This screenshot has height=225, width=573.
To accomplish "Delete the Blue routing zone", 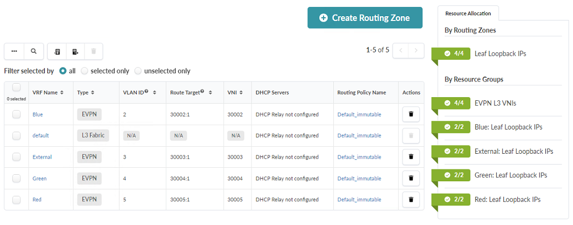I will coord(411,114).
